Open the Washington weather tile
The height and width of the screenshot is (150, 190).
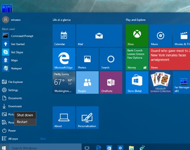[64, 82]
